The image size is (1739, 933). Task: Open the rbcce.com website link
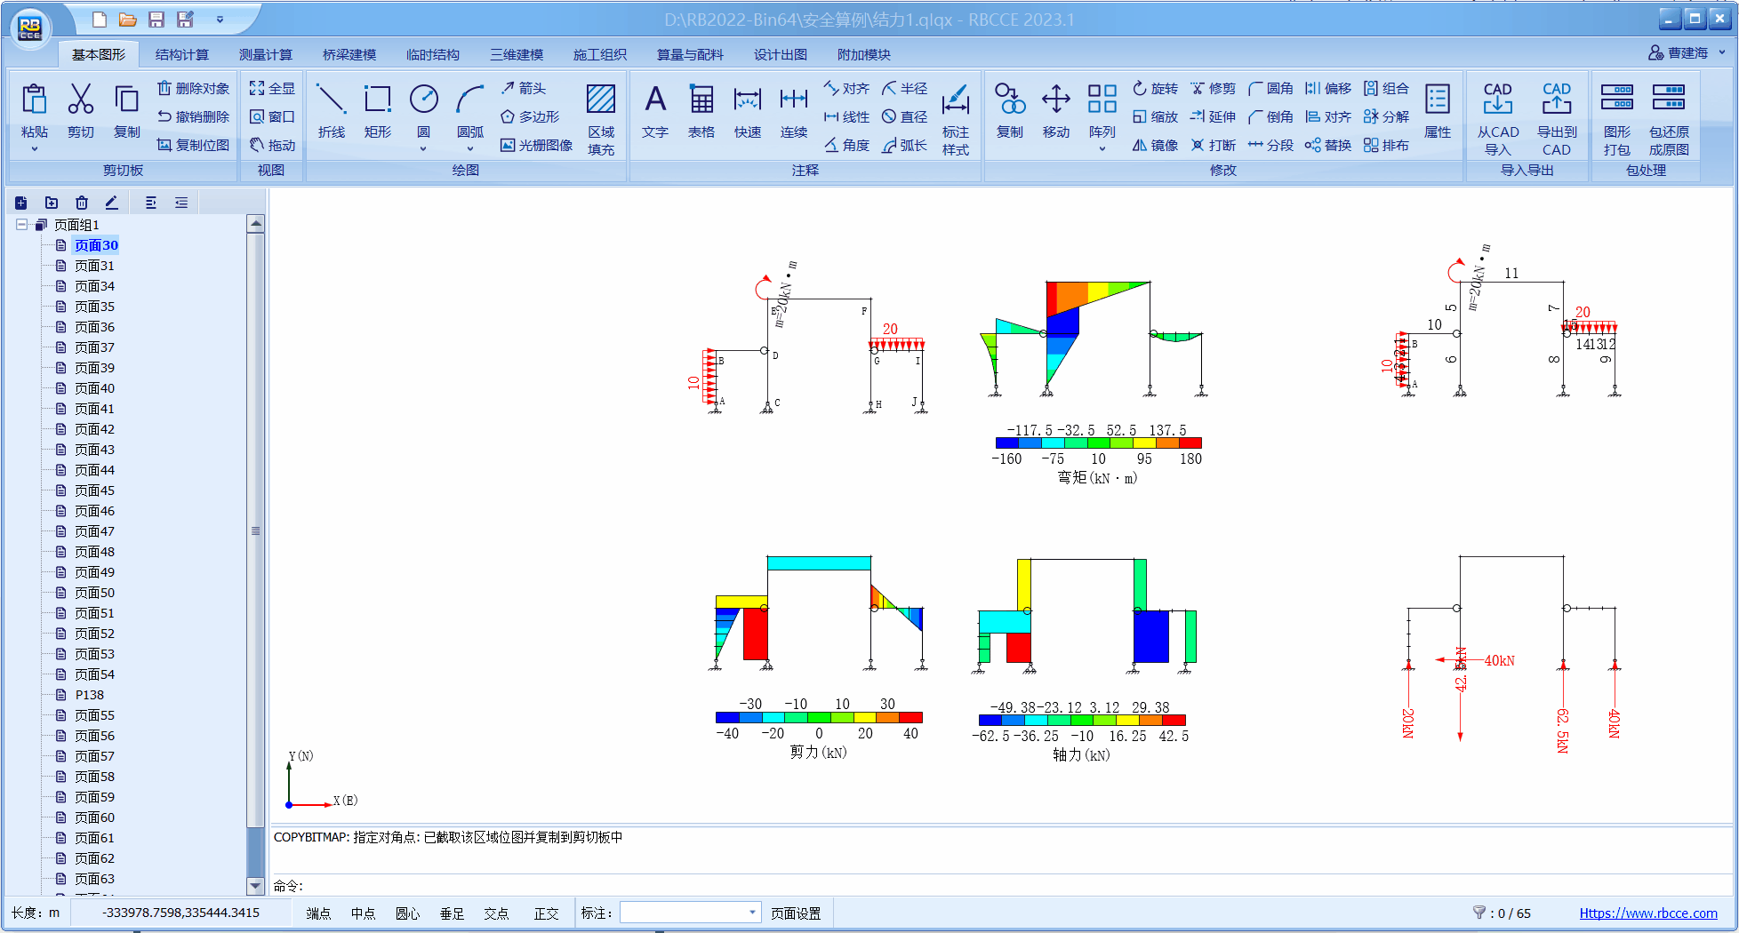[1647, 913]
